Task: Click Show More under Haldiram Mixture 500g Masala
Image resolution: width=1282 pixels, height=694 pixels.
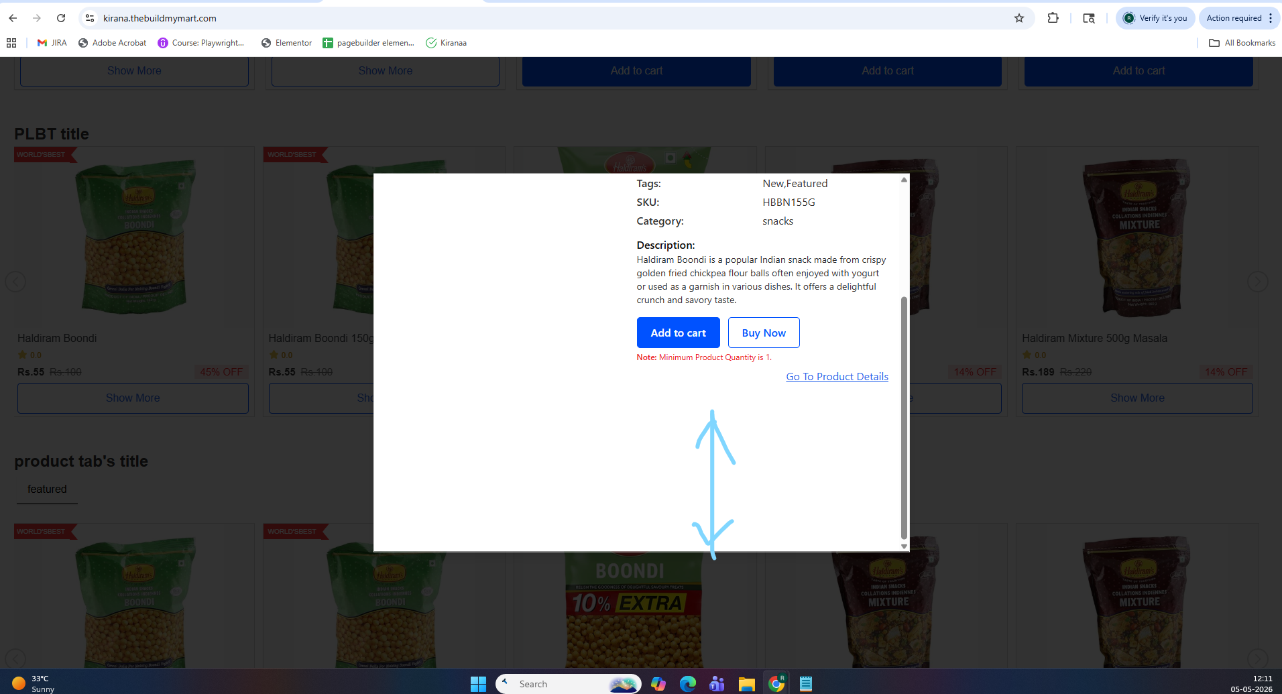Action: (1137, 398)
